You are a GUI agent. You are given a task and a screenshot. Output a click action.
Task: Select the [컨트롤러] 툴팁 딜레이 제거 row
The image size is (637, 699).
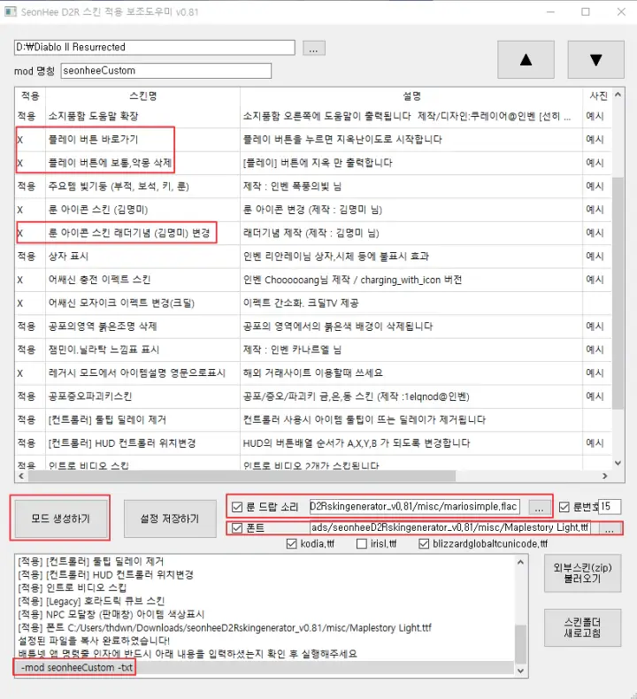313,419
